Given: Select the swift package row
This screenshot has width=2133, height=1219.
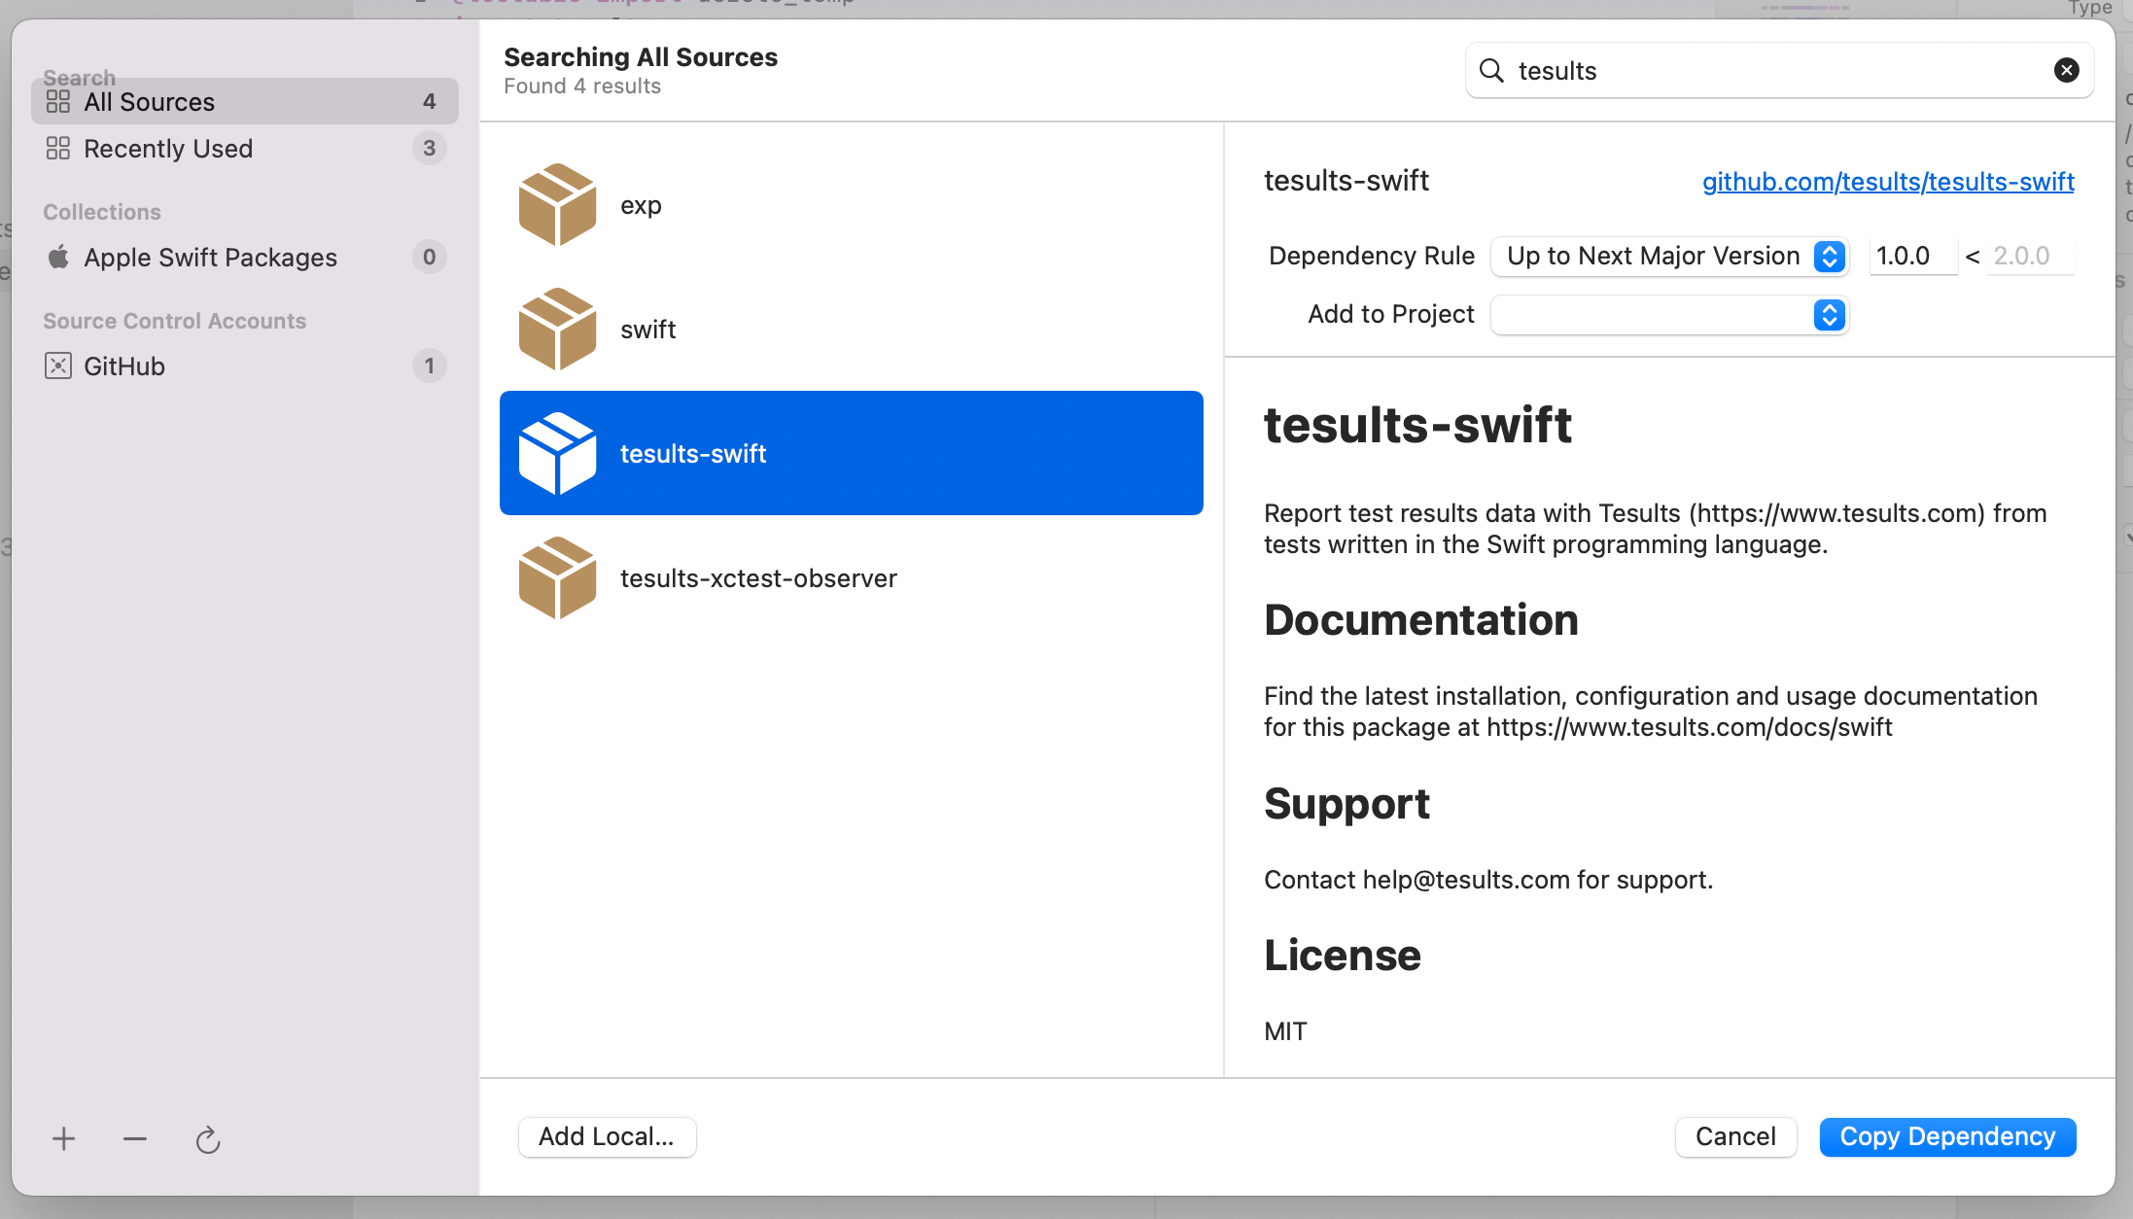Looking at the screenshot, I should (852, 329).
